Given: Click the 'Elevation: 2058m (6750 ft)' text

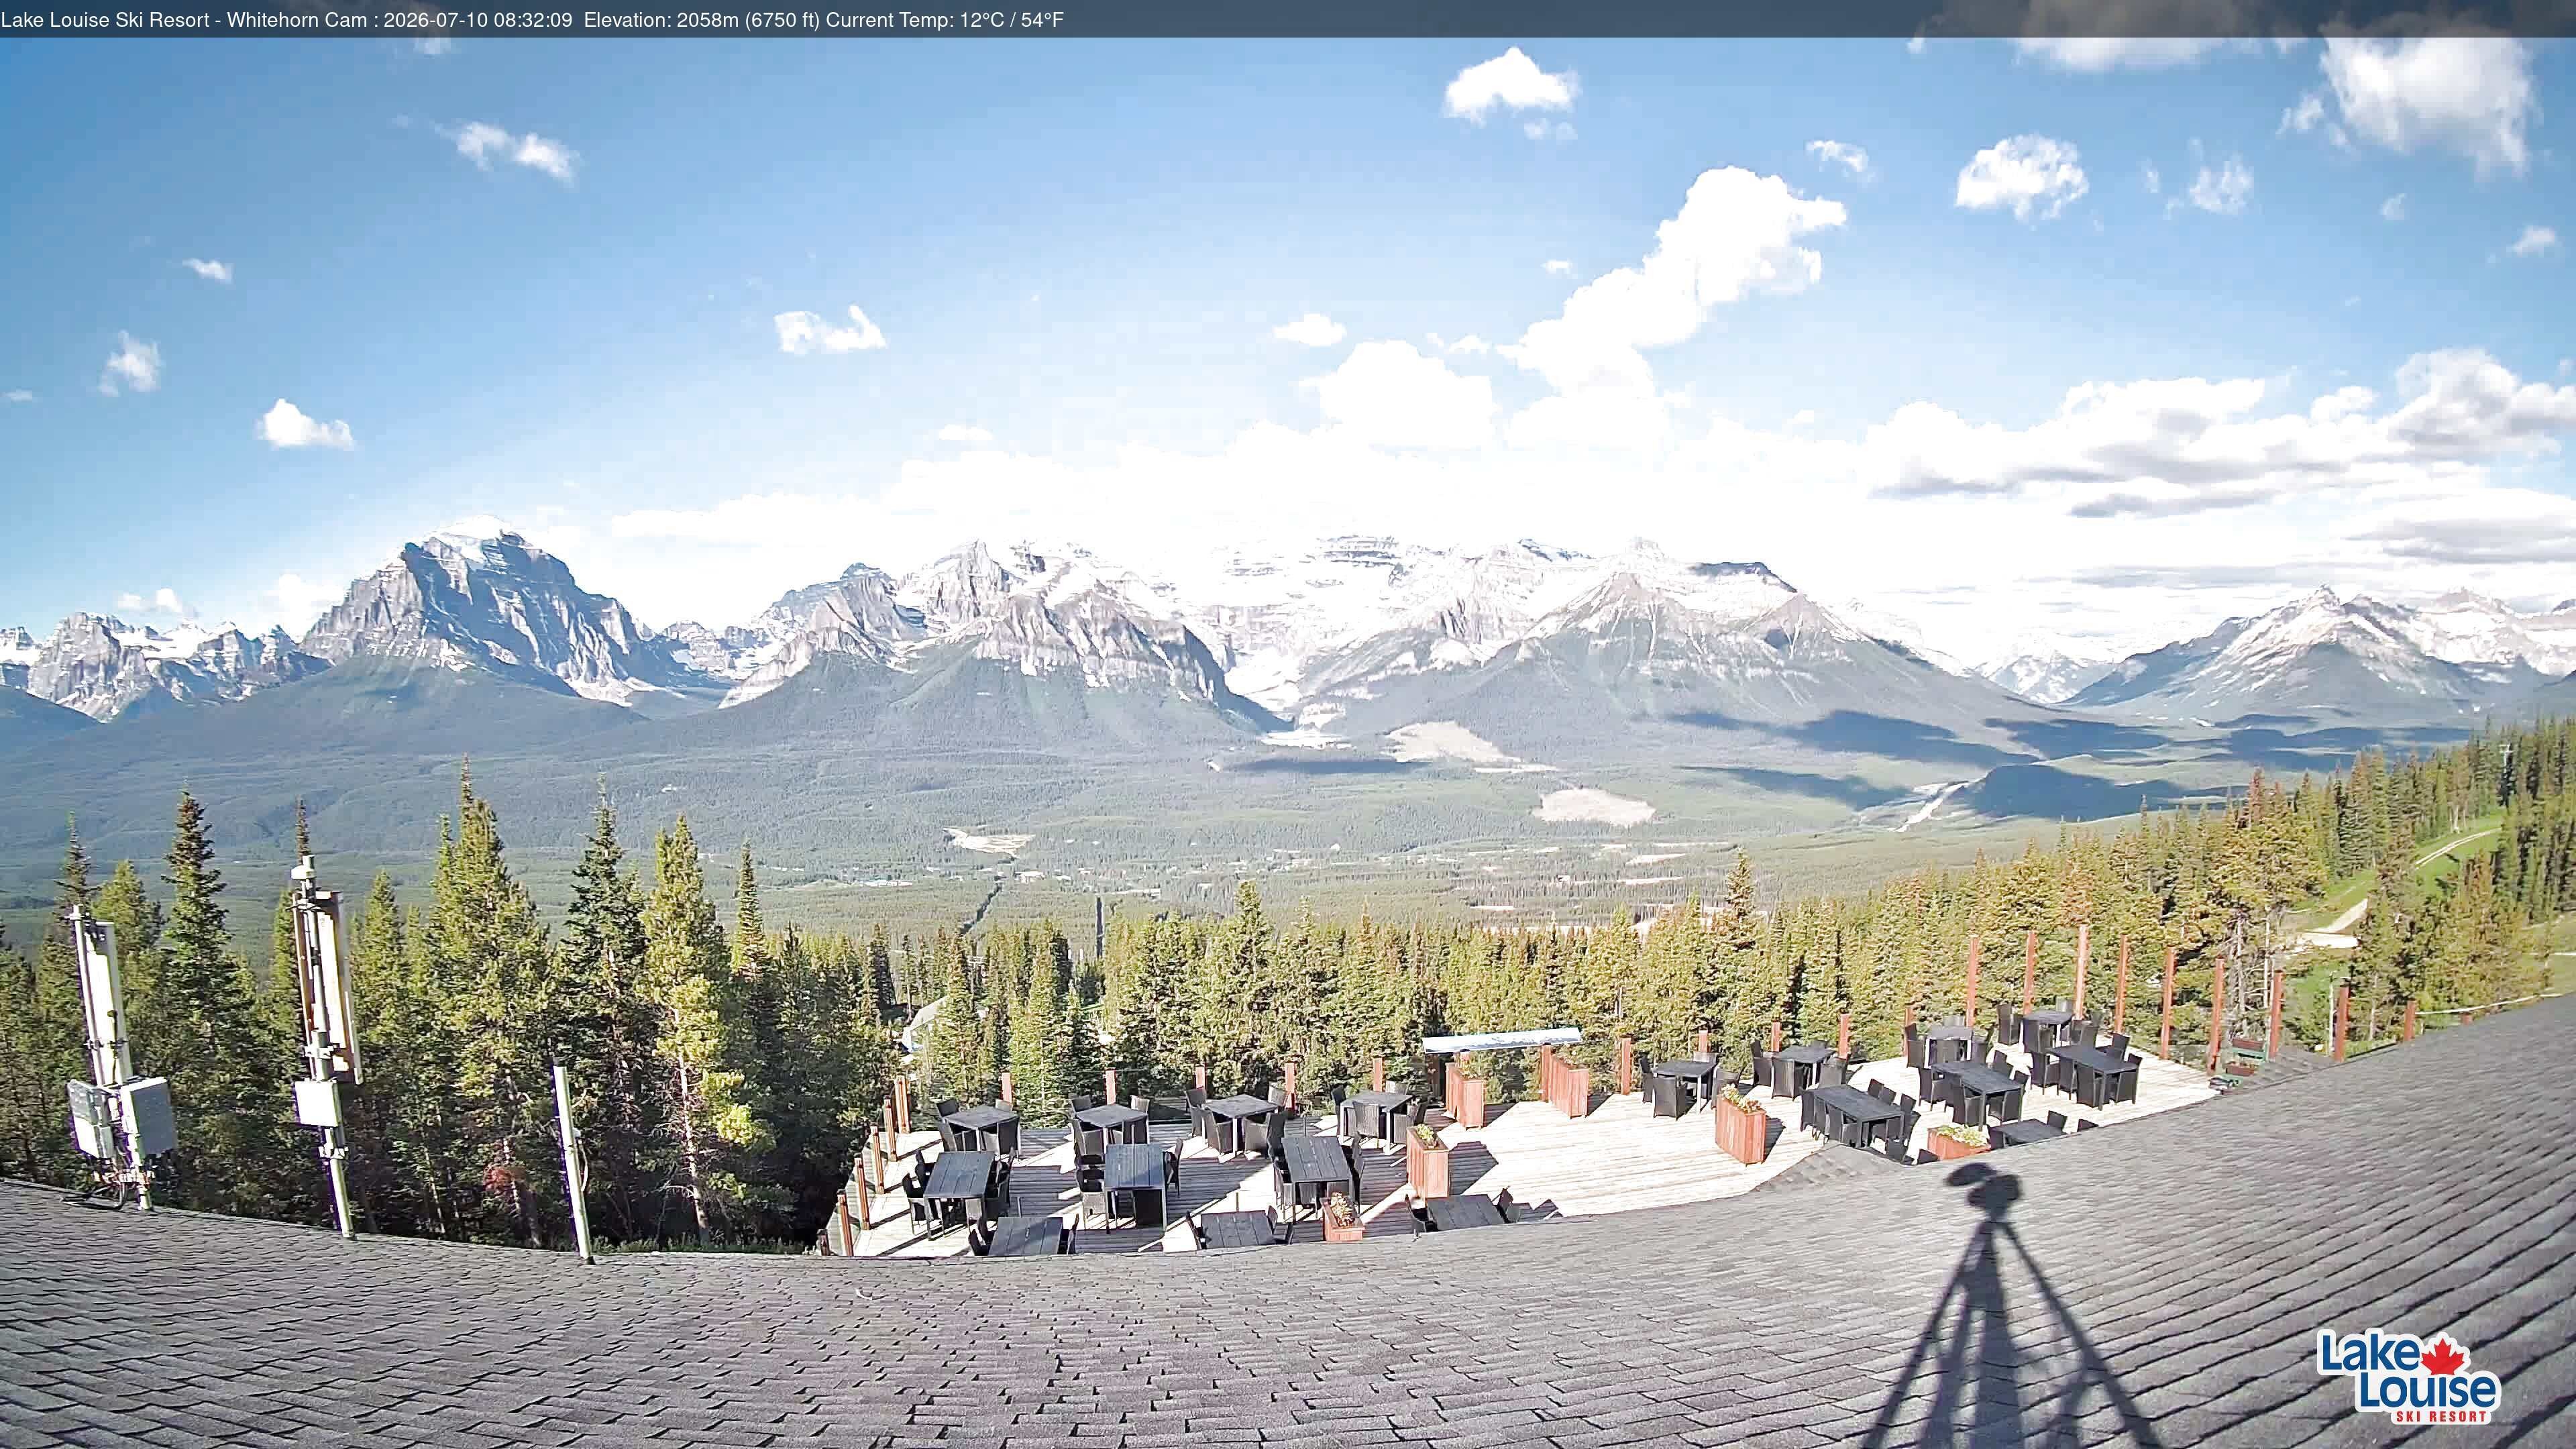Looking at the screenshot, I should pos(701,20).
